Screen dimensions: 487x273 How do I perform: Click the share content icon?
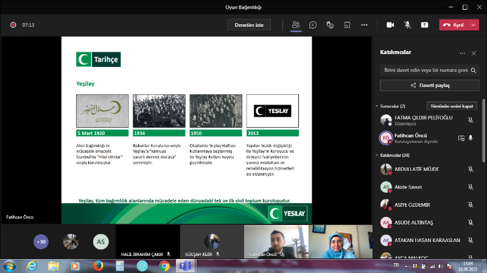tap(424, 25)
